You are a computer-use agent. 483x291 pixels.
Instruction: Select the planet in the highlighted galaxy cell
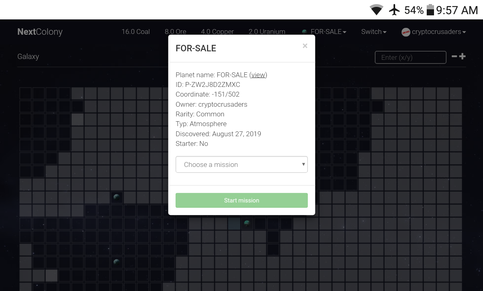tap(247, 223)
